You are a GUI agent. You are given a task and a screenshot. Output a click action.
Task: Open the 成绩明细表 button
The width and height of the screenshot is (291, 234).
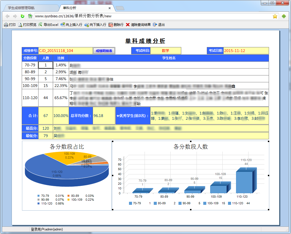pyautogui.click(x=104, y=51)
